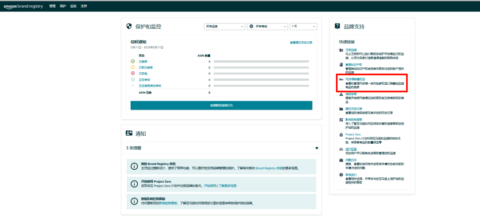Screen dimensions: 480x219
Task: Click the 了解更多信息 link for Project Zero
Action: [x=228, y=185]
